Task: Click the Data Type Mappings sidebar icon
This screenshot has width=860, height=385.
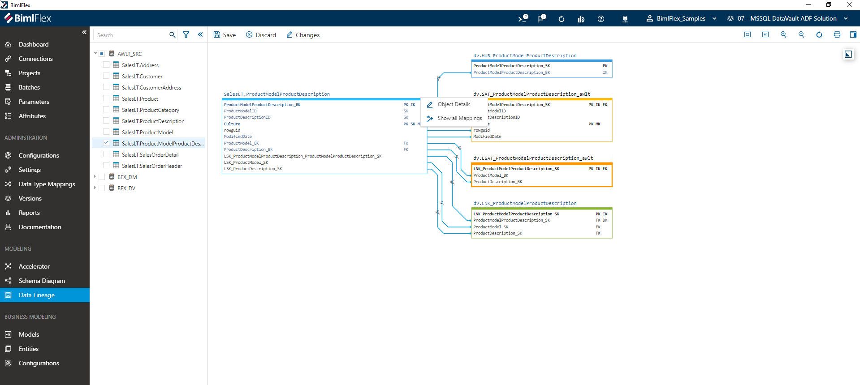Action: (x=8, y=184)
